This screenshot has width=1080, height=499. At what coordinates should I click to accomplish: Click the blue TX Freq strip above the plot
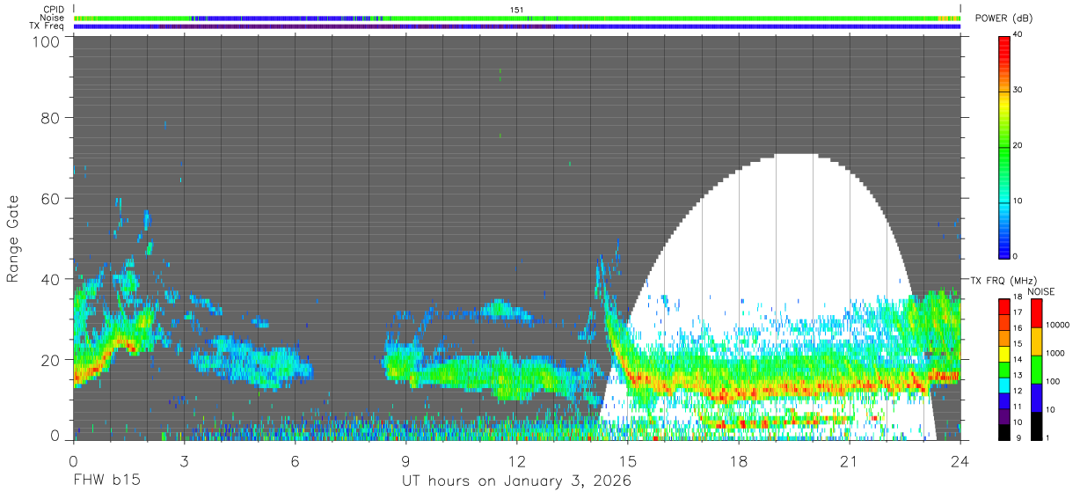tap(517, 26)
